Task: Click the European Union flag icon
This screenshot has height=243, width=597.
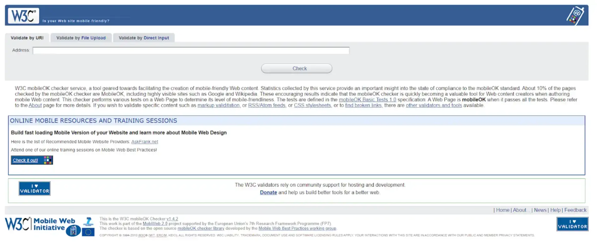Action: [x=88, y=232]
